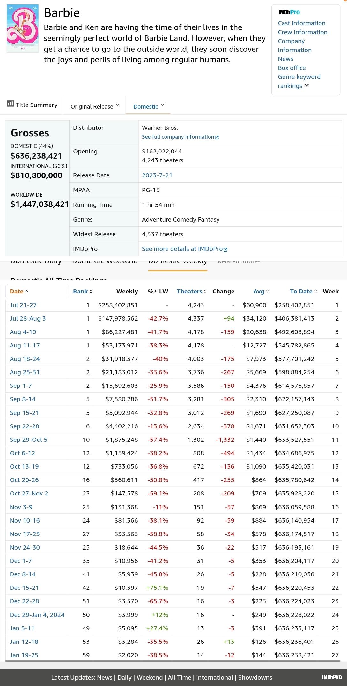347x686 pixels.
Task: Open the Sep 15-21 week link
Action: tap(24, 413)
